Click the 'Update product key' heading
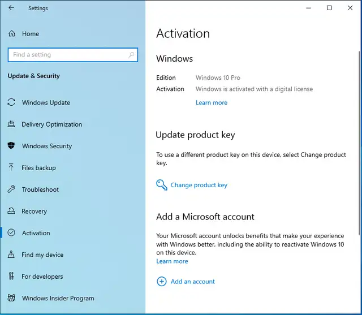Image resolution: width=362 pixels, height=315 pixels. [195, 135]
